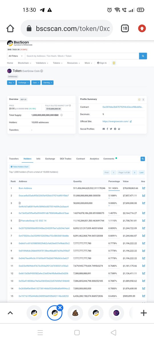Open address 0xacae8a55a6d93b32605e920dc07f216df81f5bb7

(44, 196)
